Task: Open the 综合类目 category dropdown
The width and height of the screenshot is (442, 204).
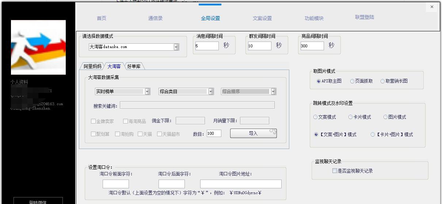Action: pyautogui.click(x=211, y=91)
